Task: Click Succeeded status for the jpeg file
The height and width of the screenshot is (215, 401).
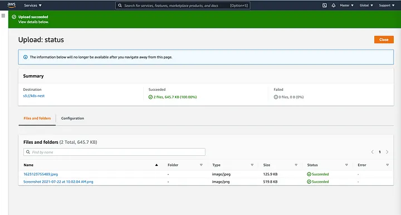Action: click(x=318, y=174)
